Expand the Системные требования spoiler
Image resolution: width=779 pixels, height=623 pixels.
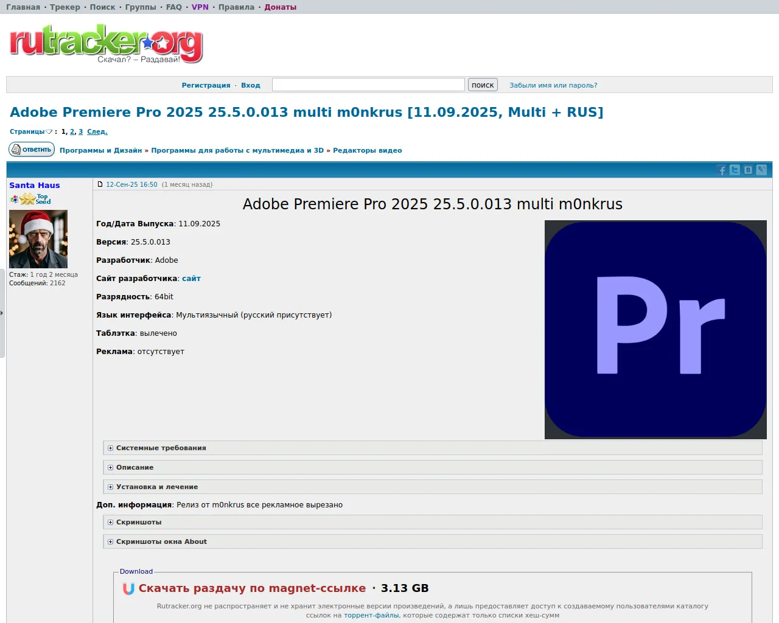tap(433, 448)
